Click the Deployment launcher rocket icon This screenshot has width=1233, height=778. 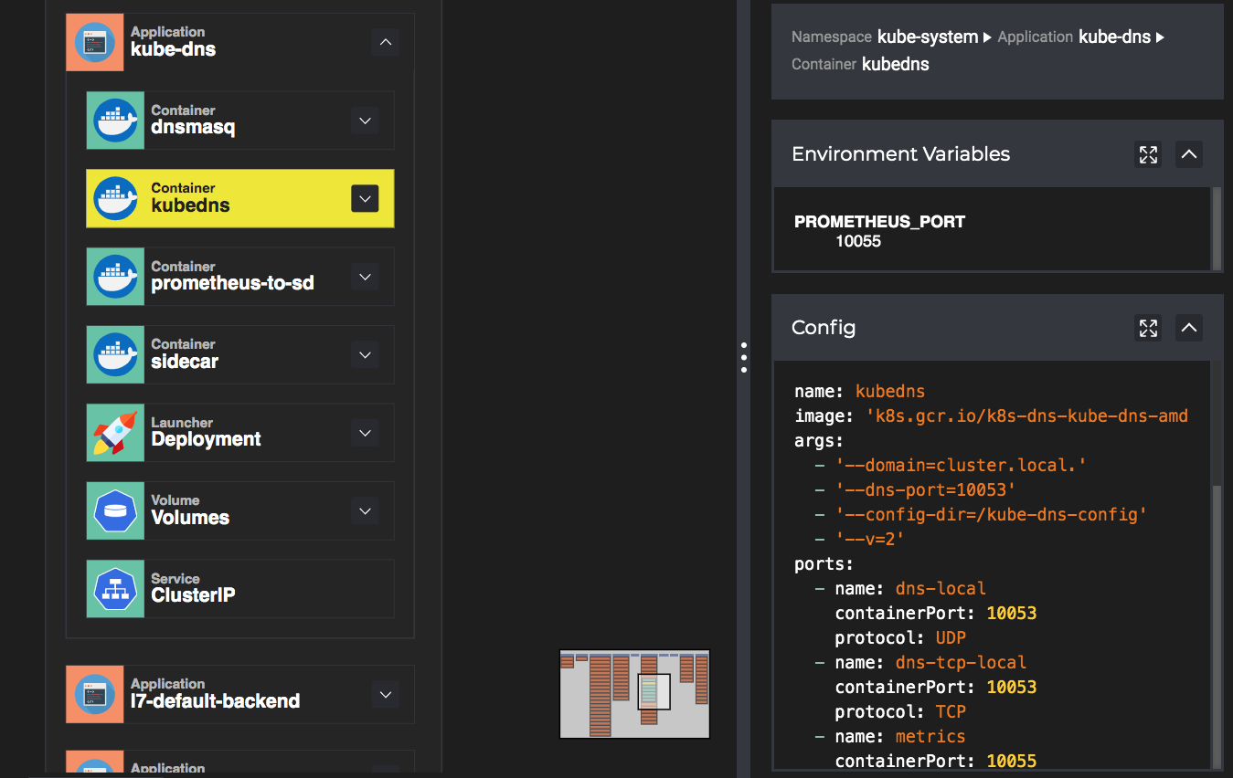(x=115, y=433)
